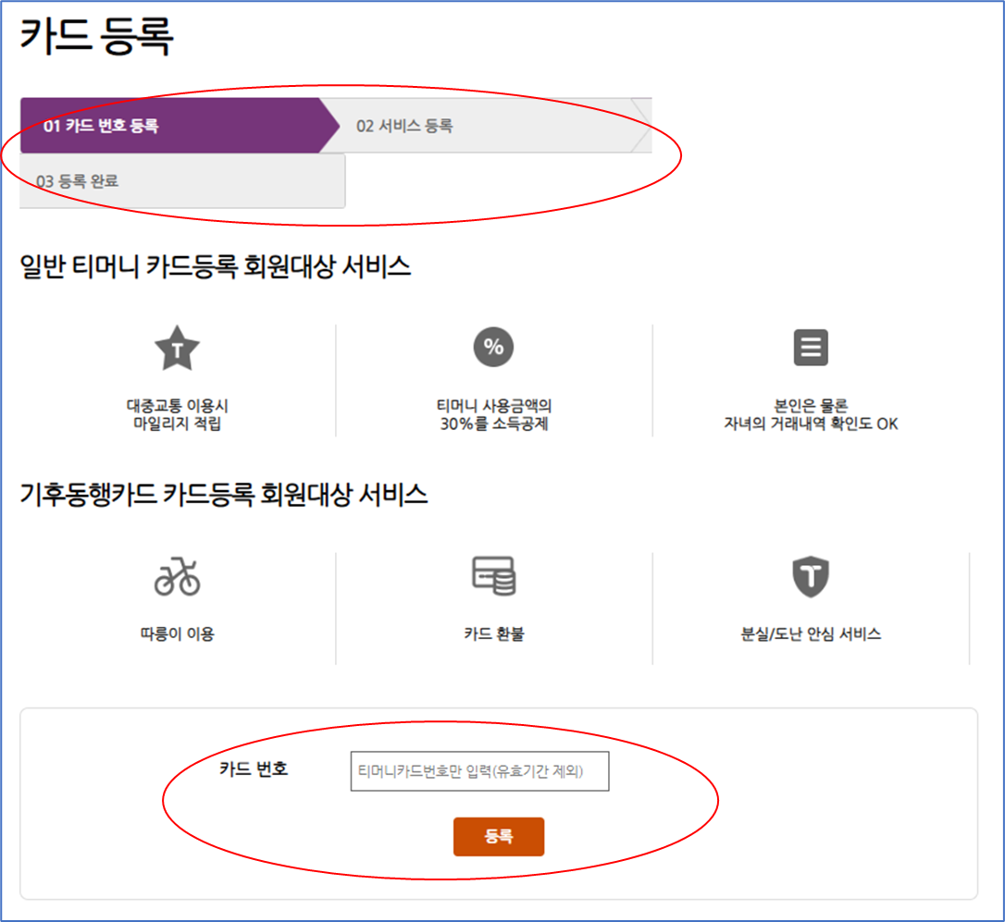Click the 분실/도난 안심 서비스 label
This screenshot has width=1005, height=922.
point(811,633)
